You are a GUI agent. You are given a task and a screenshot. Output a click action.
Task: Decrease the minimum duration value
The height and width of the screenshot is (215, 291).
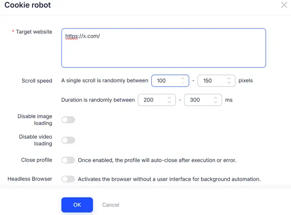169,102
